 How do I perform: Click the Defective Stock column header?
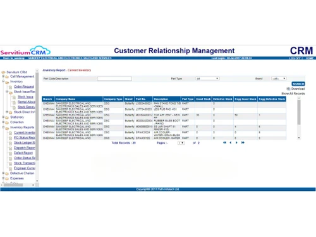tap(222, 99)
